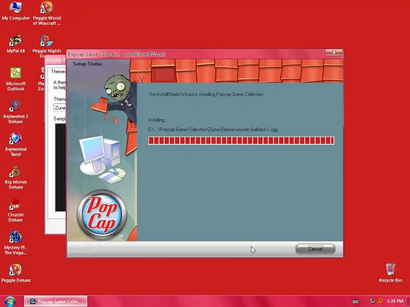Click the keyboard icon in system tray
Screen dimensions: 410x307
click(x=356, y=301)
